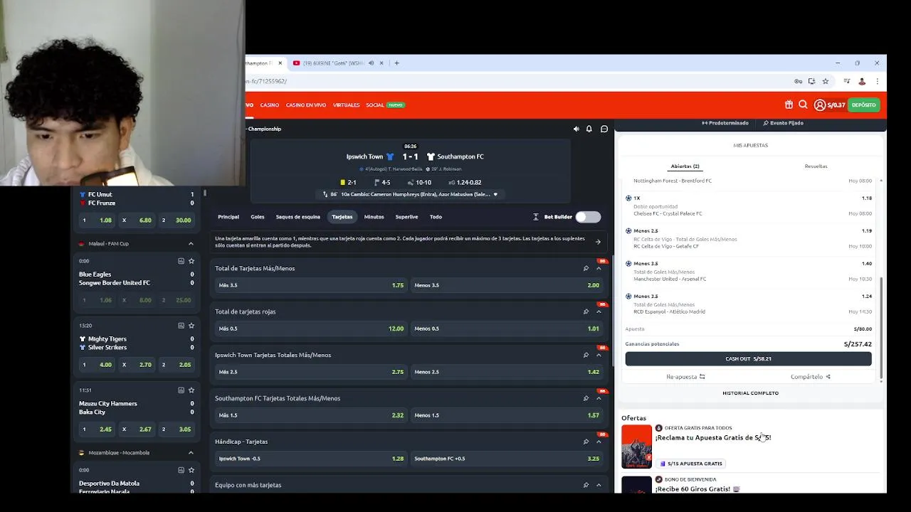Select Más 3.5 odds at 1.75

[311, 285]
